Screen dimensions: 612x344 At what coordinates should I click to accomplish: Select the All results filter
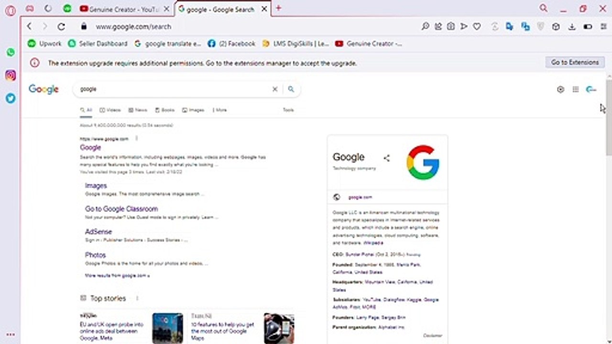[x=86, y=110]
